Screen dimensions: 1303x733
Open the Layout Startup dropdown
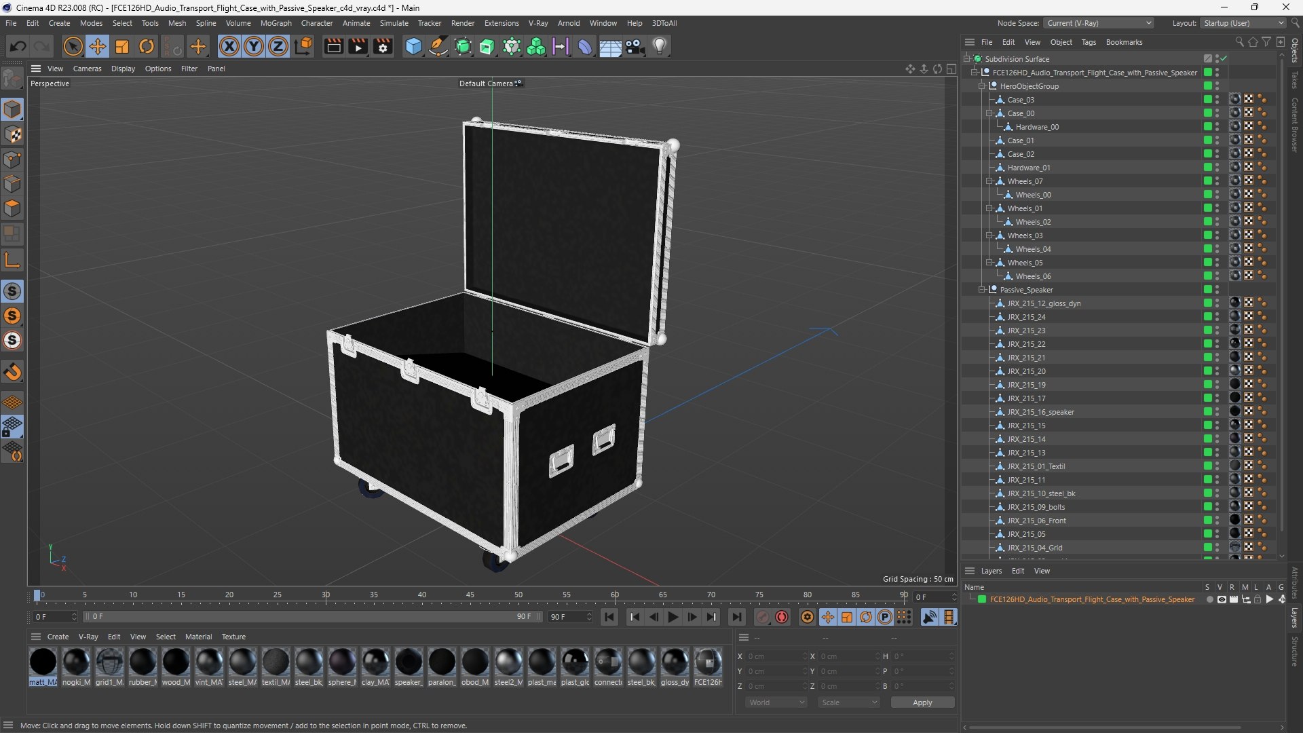tap(1243, 23)
